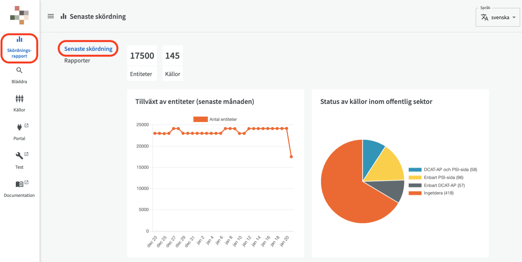
Task: Click the application logo in top-left
Action: click(20, 15)
